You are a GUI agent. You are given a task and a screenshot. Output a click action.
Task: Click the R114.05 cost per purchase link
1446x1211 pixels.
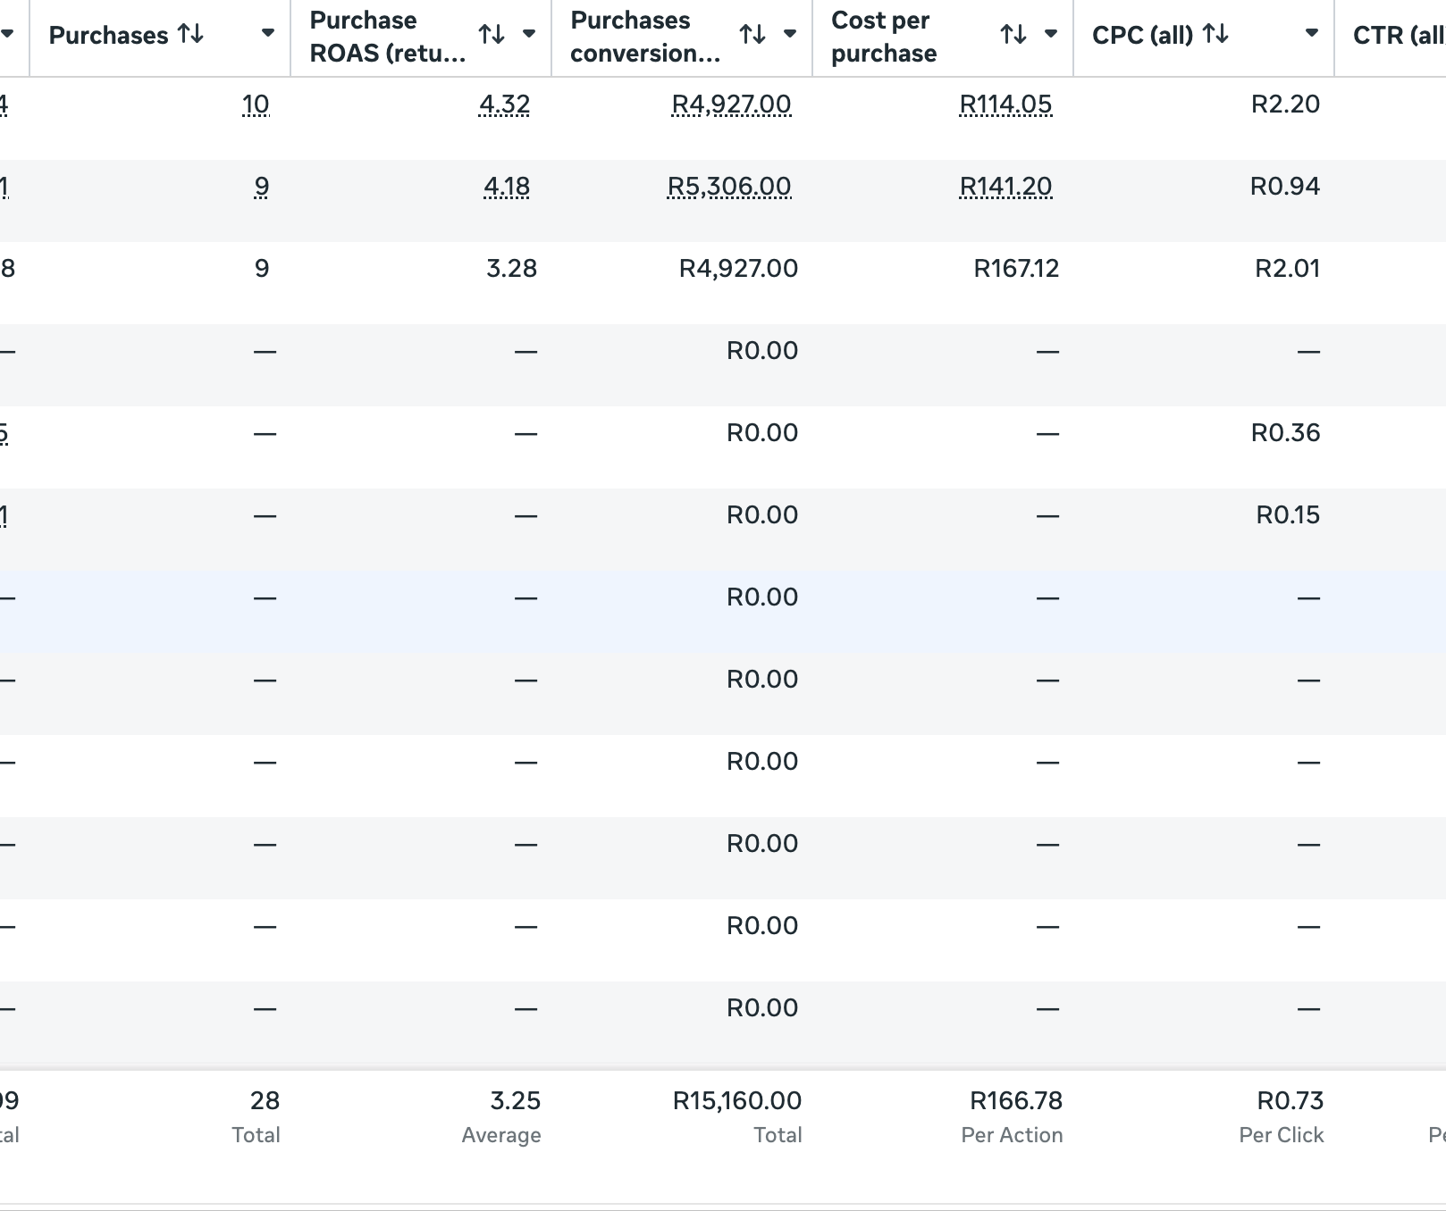1005,104
